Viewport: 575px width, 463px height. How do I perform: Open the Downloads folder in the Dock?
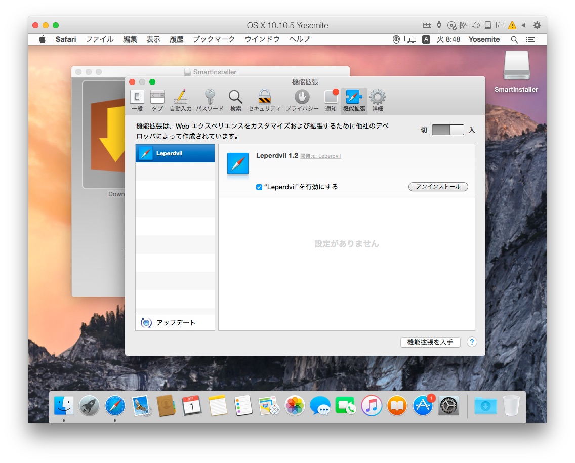(485, 406)
